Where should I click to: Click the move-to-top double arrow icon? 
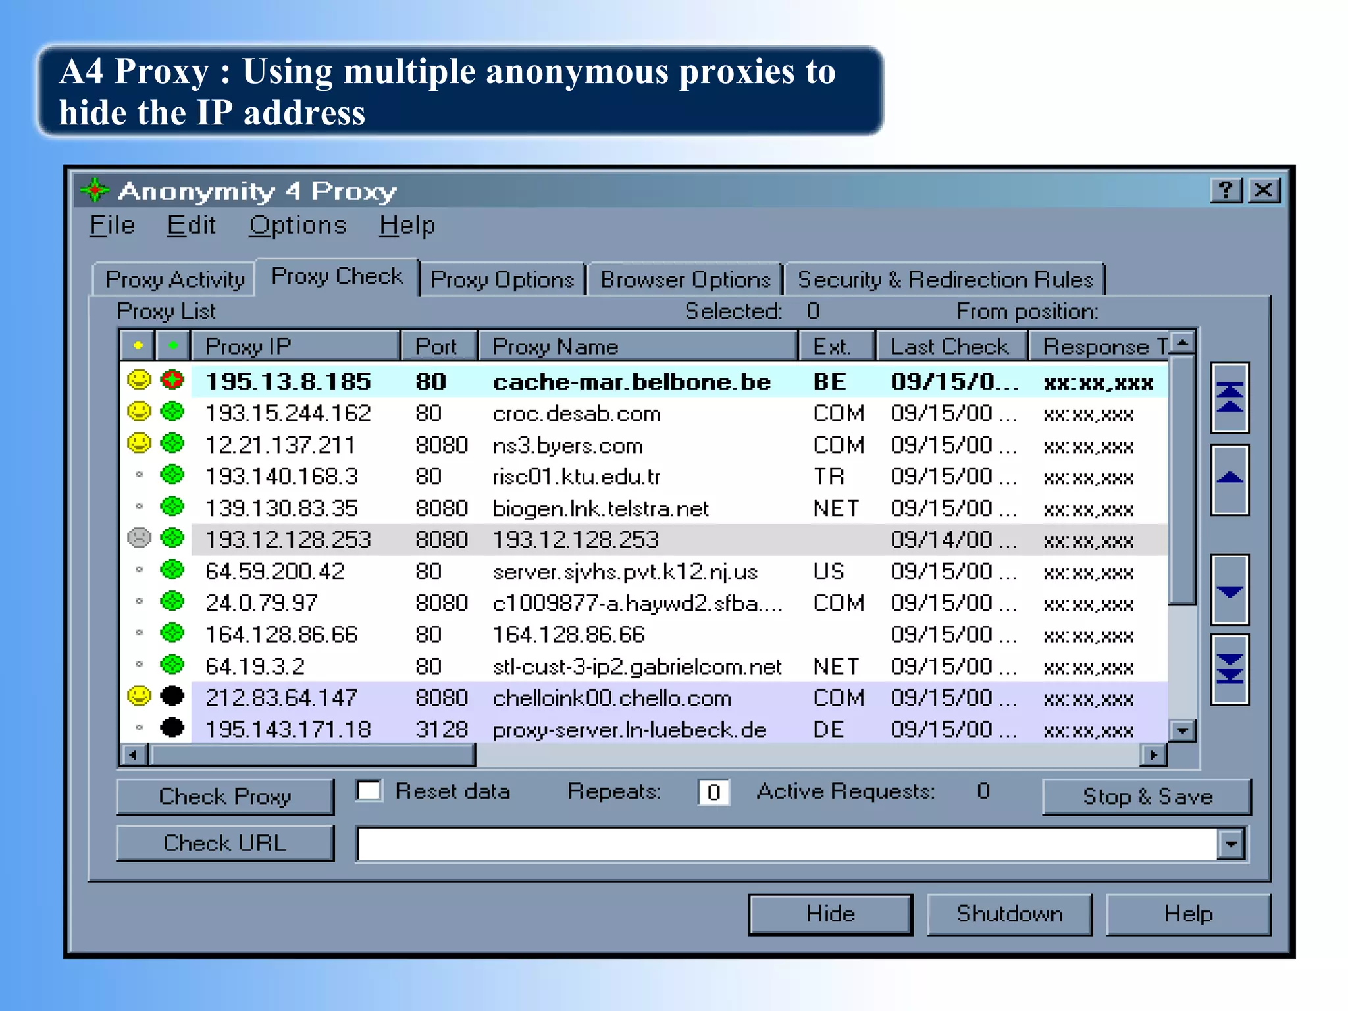pyautogui.click(x=1230, y=398)
